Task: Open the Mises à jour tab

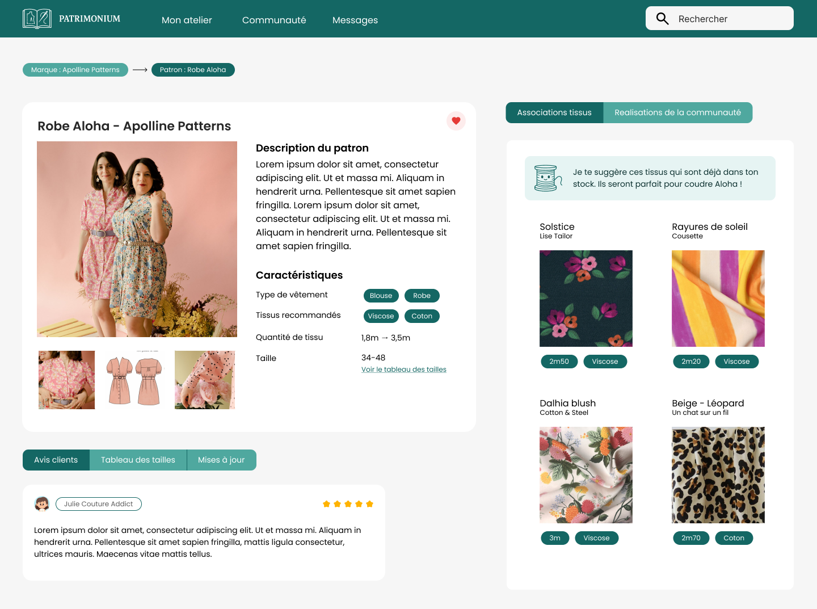Action: pos(221,460)
